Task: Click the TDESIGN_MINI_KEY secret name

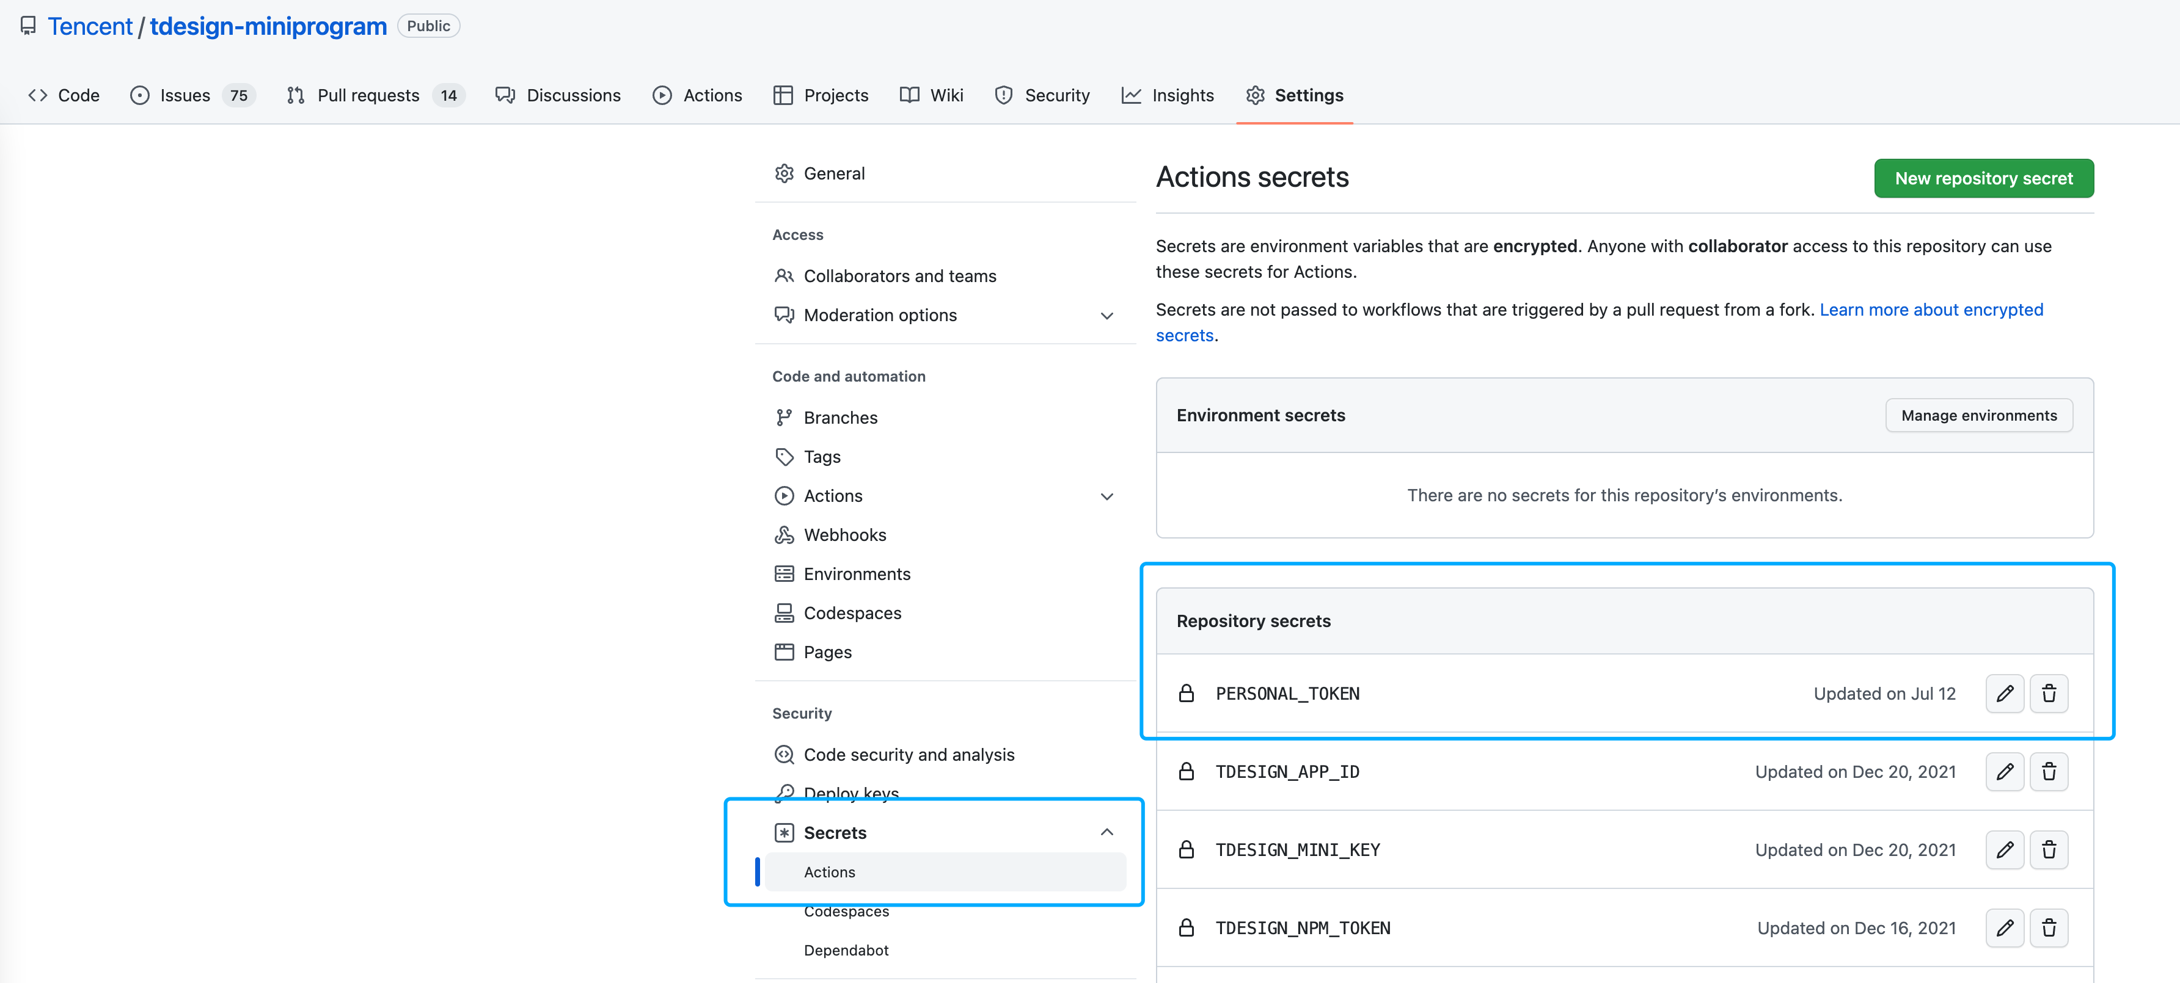Action: (x=1297, y=849)
